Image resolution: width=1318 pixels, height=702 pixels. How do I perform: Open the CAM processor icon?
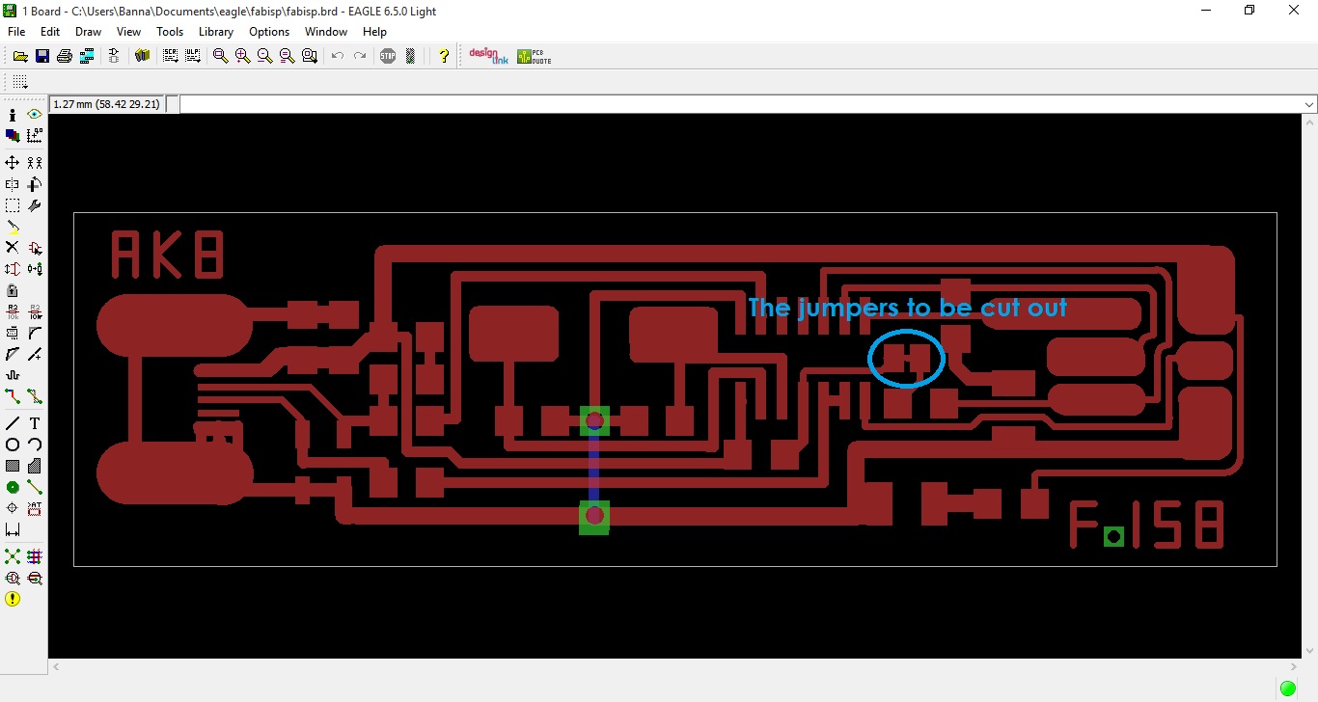(x=87, y=56)
